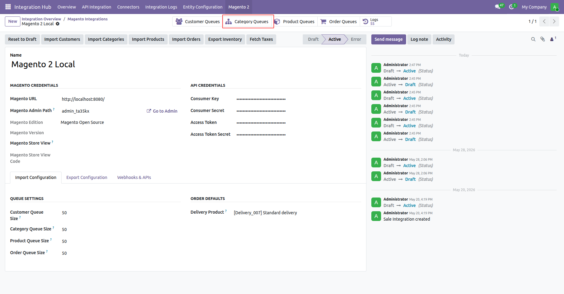The image size is (564, 294).
Task: Open Category Queues stat button
Action: [x=247, y=22]
